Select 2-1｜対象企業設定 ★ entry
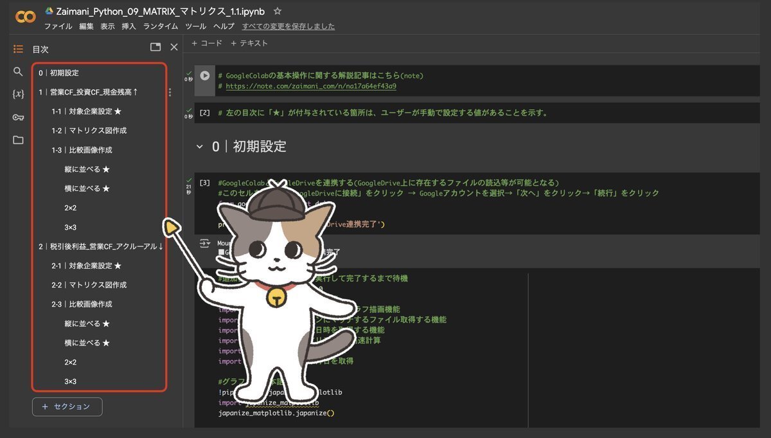This screenshot has height=438, width=771. pos(87,266)
